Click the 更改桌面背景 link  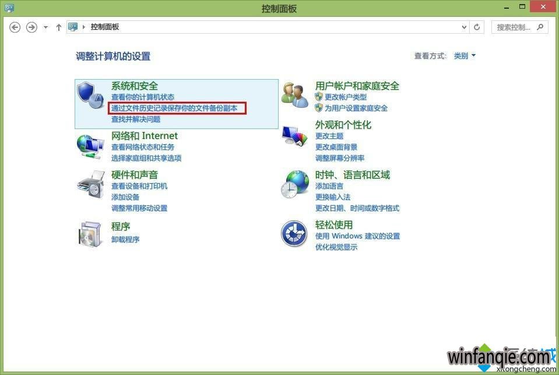336,147
